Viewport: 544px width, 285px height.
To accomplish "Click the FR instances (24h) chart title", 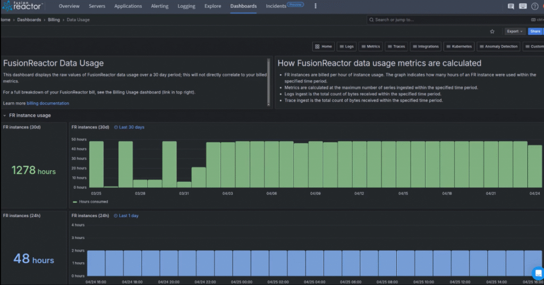I will (90, 216).
